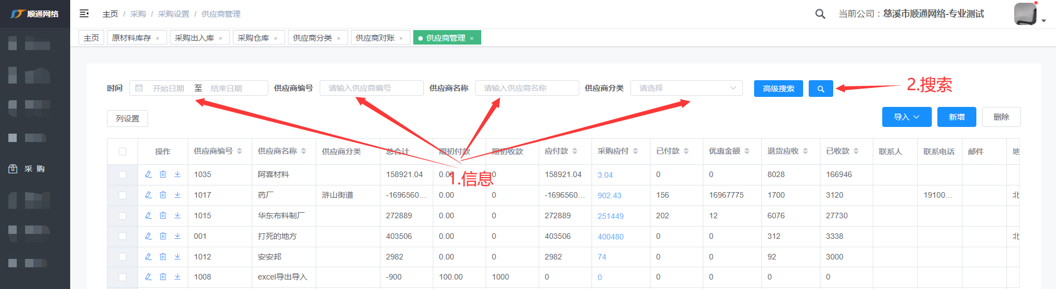Tick the checkbox for row 阿喜材料

(123, 175)
